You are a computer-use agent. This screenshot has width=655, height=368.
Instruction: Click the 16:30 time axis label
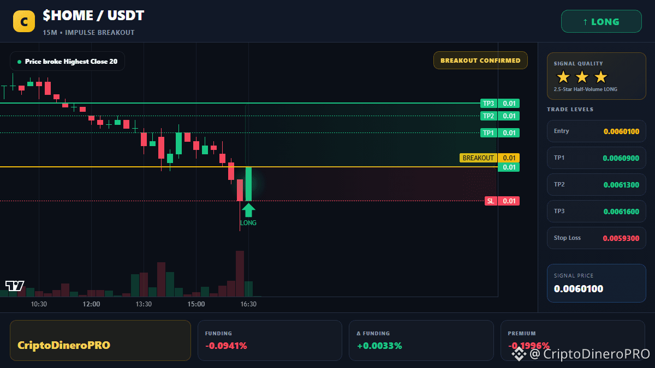pos(248,304)
